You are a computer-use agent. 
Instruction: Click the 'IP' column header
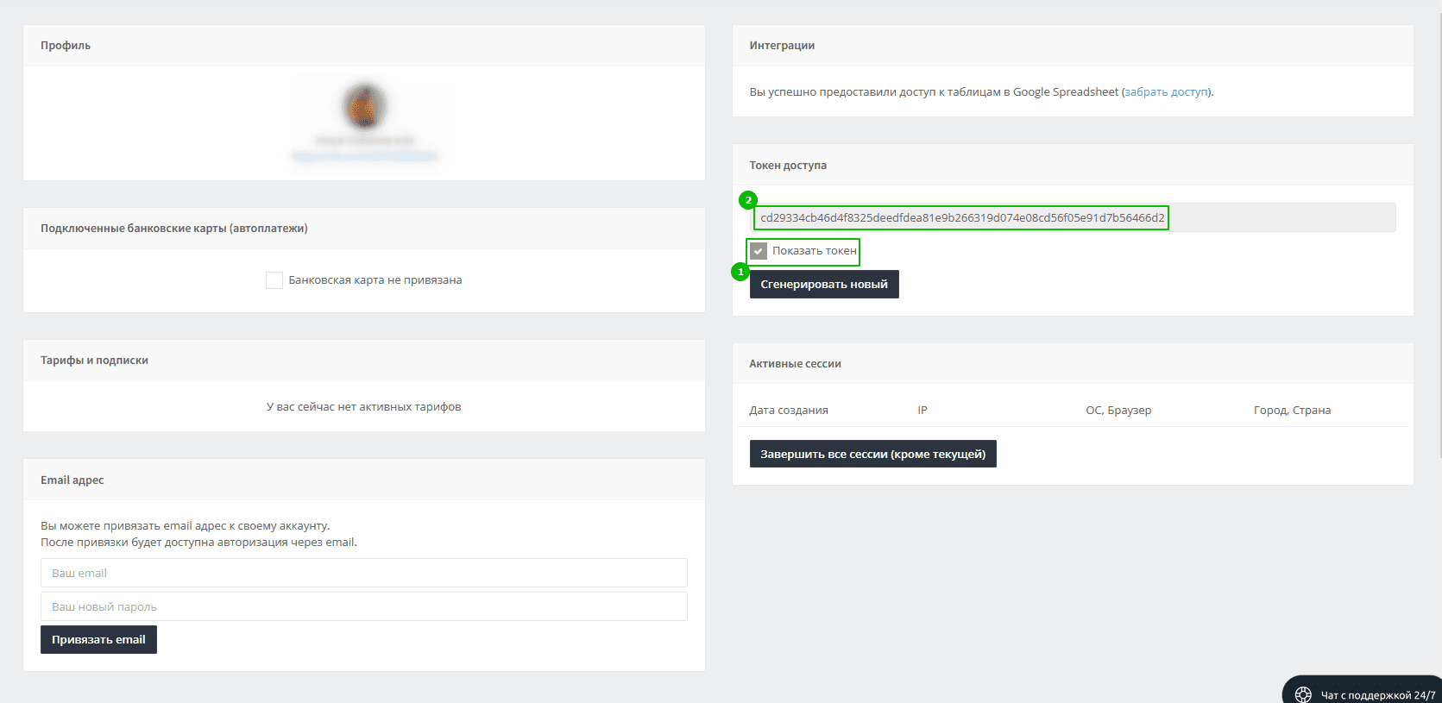(922, 410)
